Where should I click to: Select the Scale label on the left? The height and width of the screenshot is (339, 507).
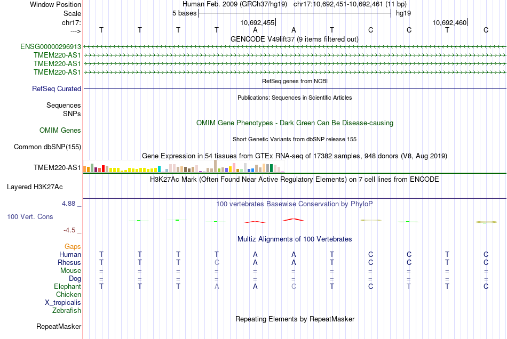coord(72,13)
